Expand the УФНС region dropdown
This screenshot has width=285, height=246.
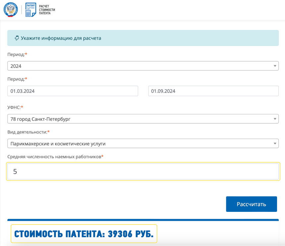[x=142, y=119]
